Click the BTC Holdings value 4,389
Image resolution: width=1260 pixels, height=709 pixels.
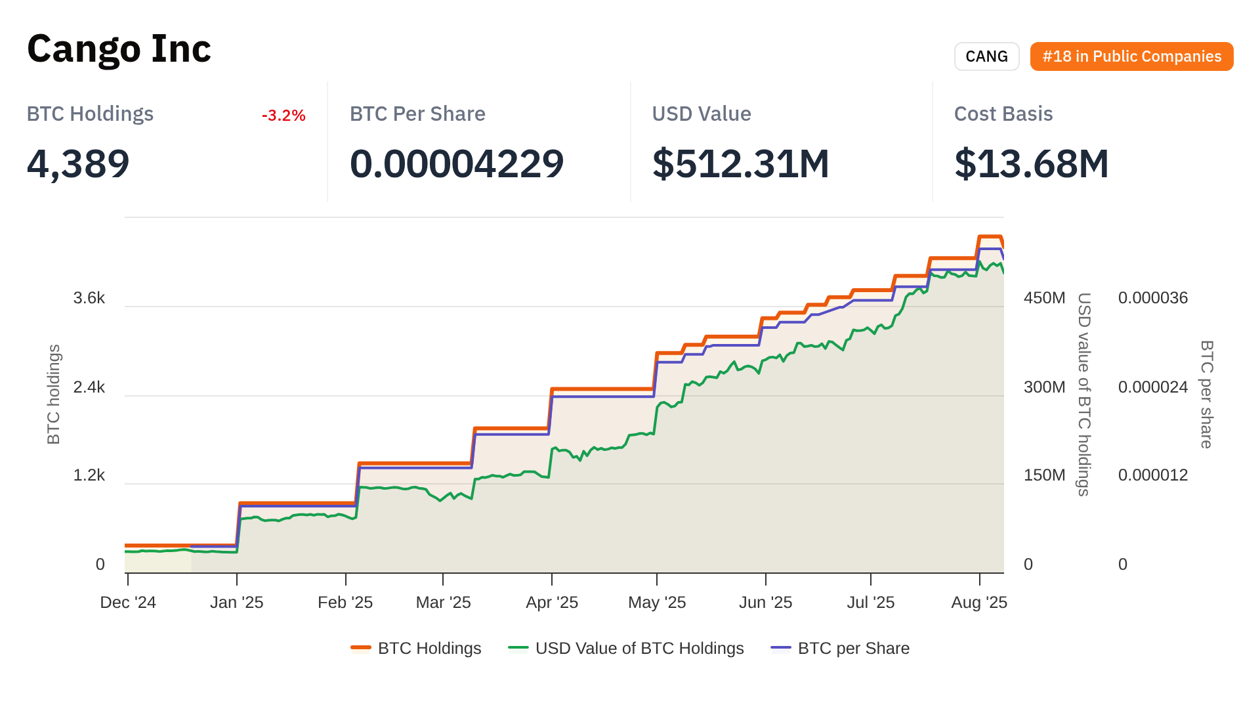tap(78, 163)
